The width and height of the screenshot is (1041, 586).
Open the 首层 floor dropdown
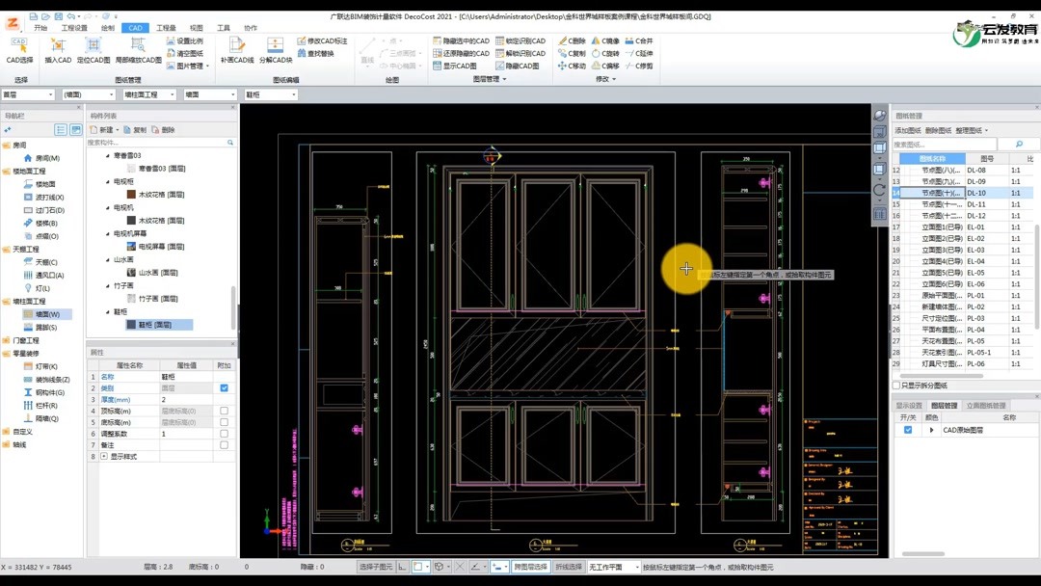coord(28,94)
